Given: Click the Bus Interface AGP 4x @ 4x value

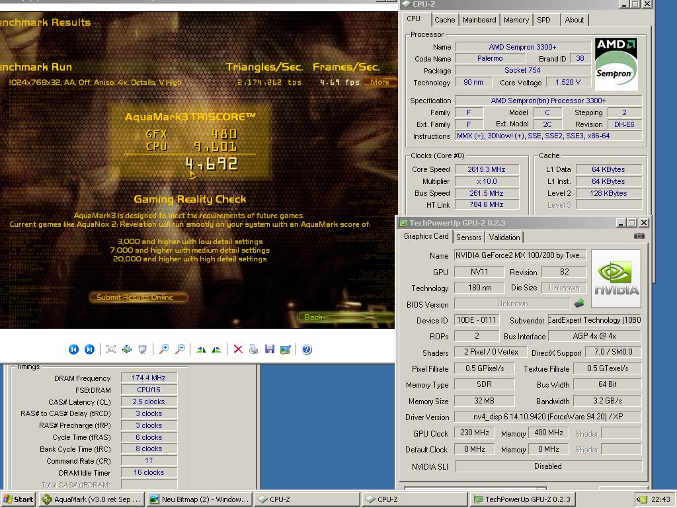Looking at the screenshot, I should 594,336.
